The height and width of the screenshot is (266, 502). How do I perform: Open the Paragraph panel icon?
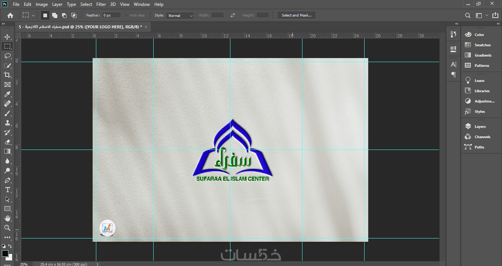(453, 75)
